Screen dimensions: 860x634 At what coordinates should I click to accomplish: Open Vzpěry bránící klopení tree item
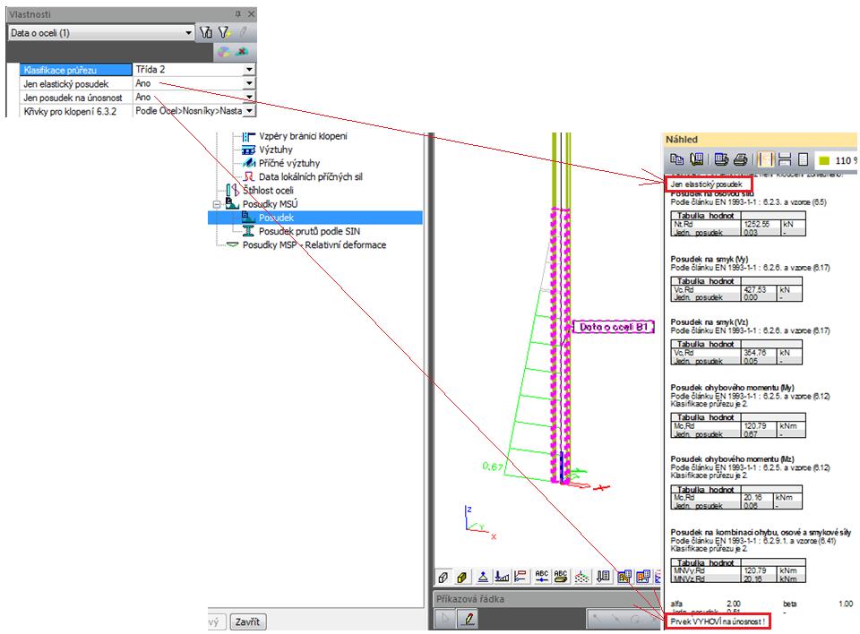click(x=303, y=136)
